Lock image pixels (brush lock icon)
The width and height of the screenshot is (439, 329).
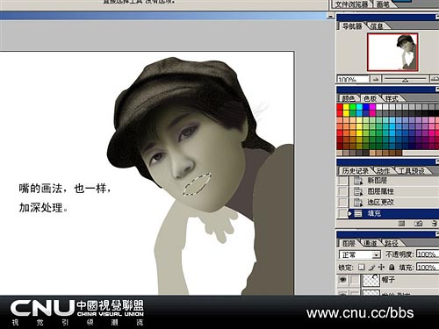(371, 267)
